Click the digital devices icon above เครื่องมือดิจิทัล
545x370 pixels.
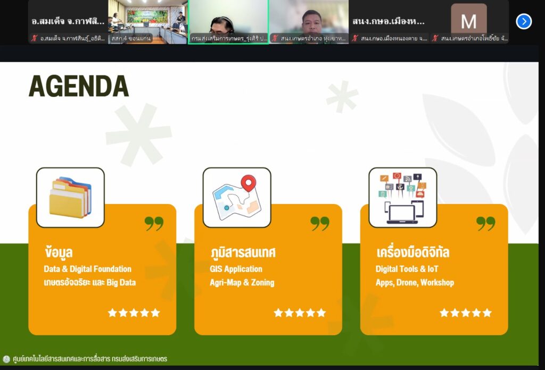tap(402, 197)
